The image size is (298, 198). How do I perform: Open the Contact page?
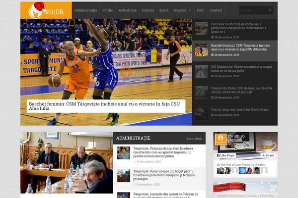(216, 10)
